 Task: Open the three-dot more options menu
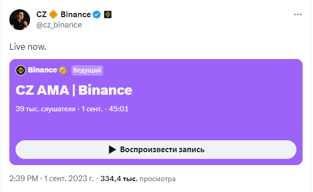(x=297, y=14)
